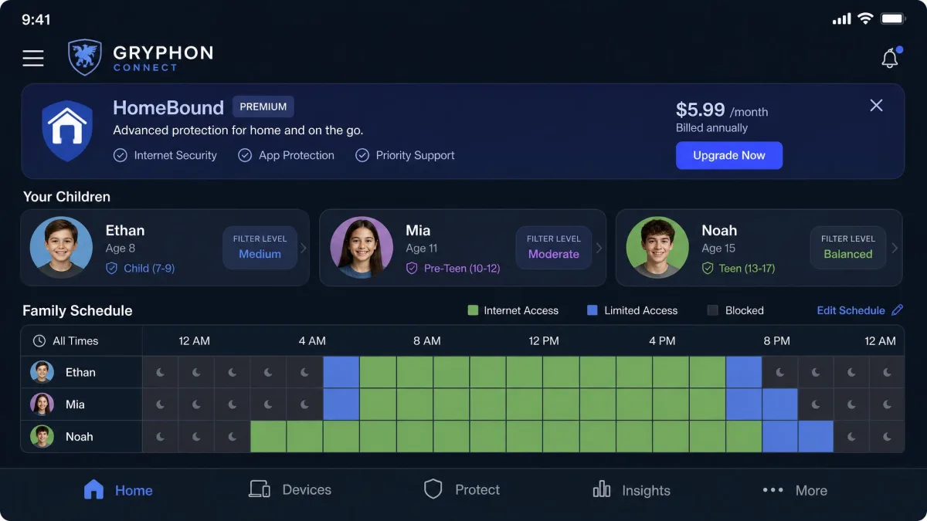The image size is (927, 521).
Task: Click the Teen (13-17) shield icon
Action: coord(708,269)
